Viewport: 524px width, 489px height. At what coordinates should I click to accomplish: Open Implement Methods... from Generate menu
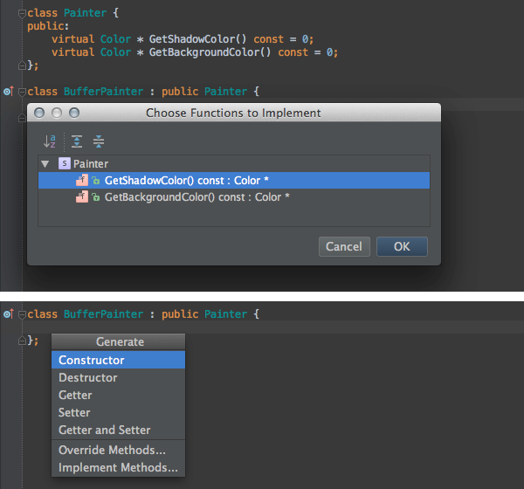point(118,467)
